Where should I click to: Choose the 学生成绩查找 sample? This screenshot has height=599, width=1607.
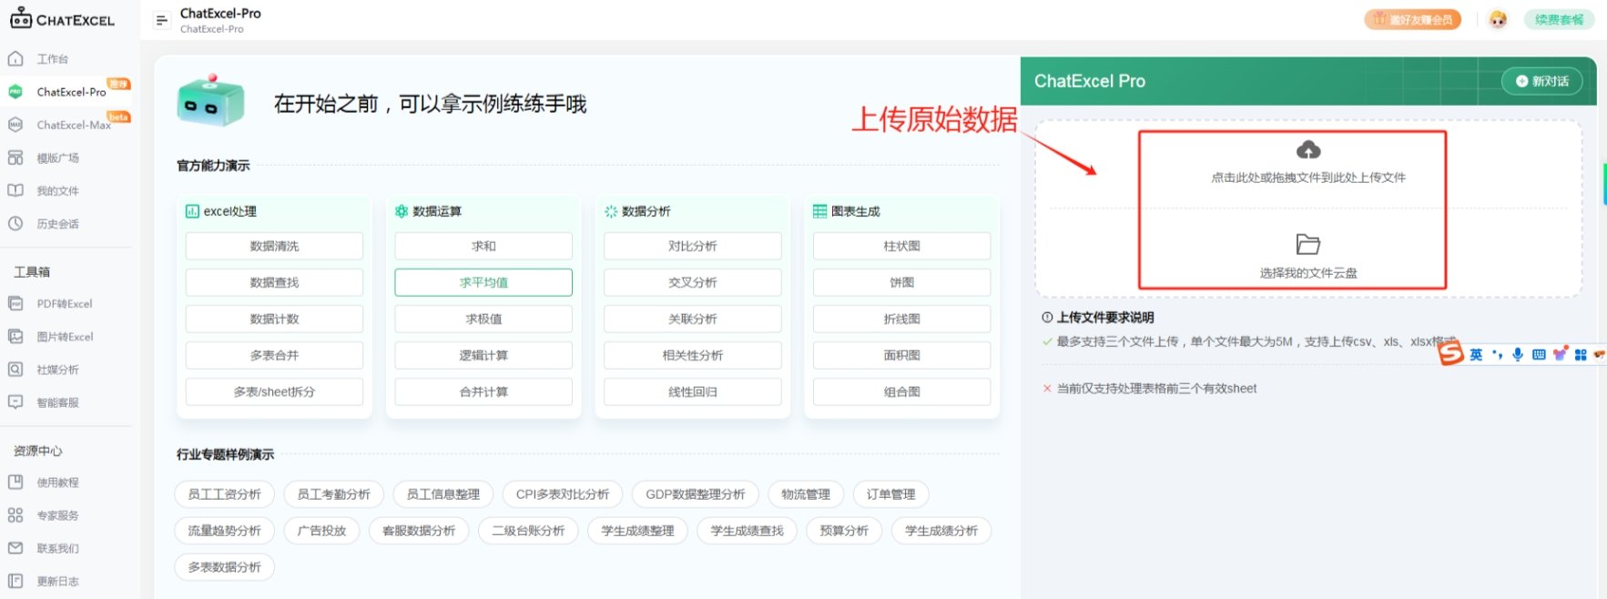pyautogui.click(x=748, y=531)
